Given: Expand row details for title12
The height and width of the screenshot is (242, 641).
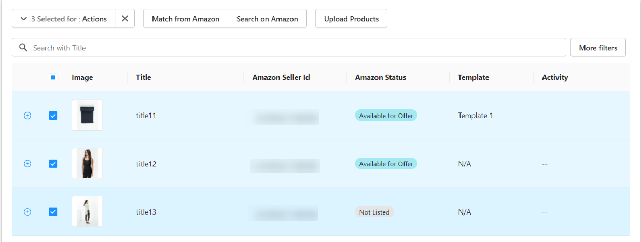Looking at the screenshot, I should pos(27,164).
